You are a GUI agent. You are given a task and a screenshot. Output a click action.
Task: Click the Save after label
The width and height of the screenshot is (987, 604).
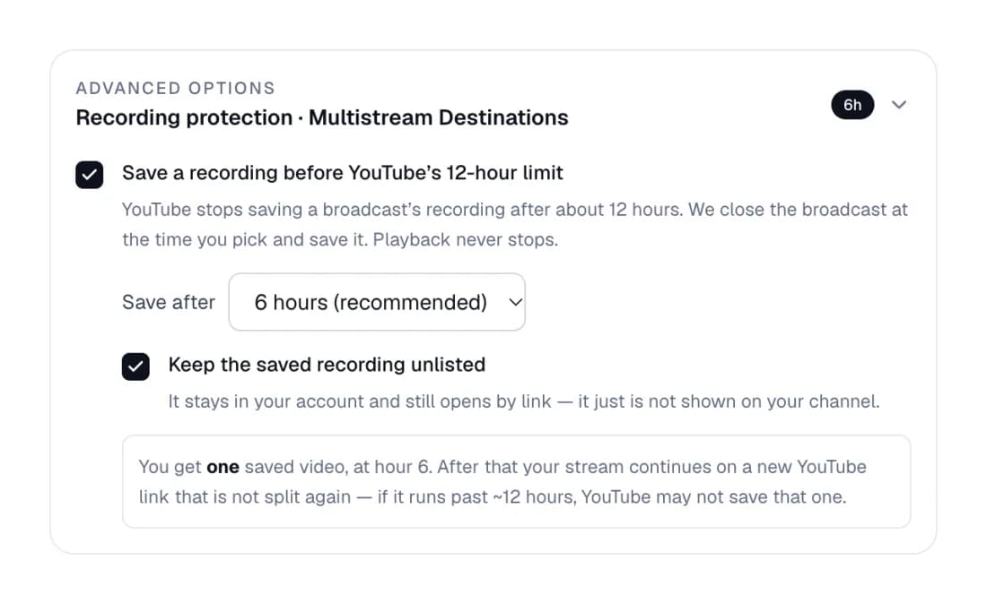[x=169, y=302]
